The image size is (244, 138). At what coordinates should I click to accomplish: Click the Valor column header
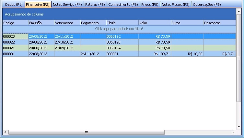(x=155, y=23)
